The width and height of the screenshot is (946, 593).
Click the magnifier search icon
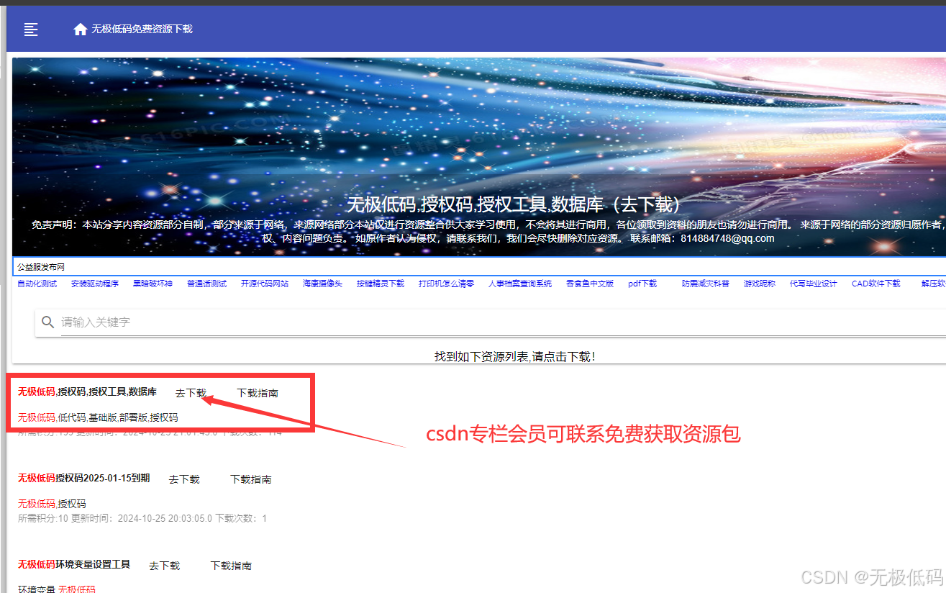pos(48,322)
